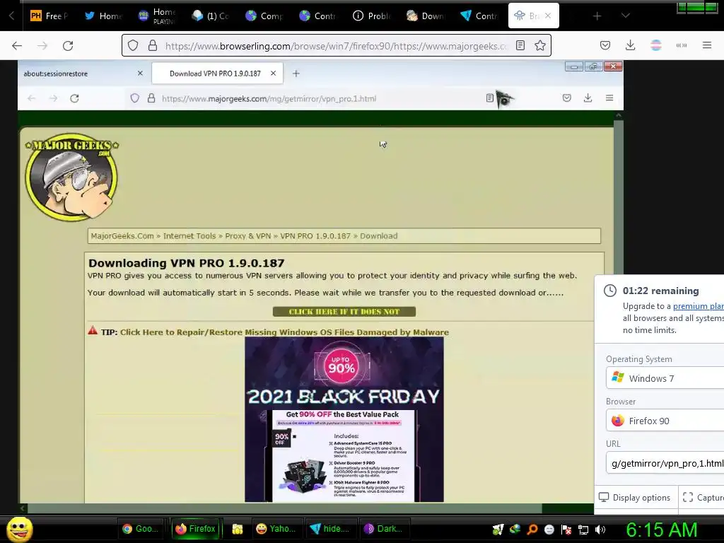This screenshot has width=724, height=543.
Task: Save to Pocket in inner Firefox toolbar
Action: point(567,98)
